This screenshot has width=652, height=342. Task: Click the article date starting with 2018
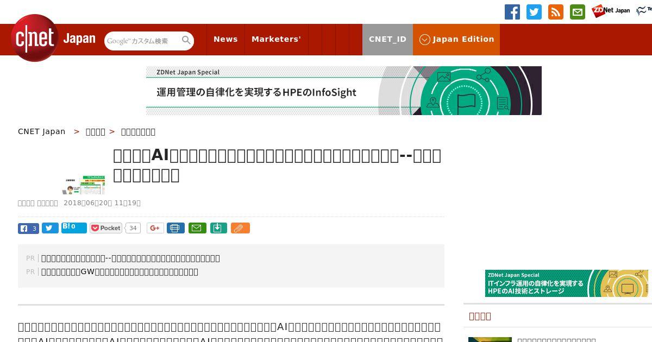102,203
